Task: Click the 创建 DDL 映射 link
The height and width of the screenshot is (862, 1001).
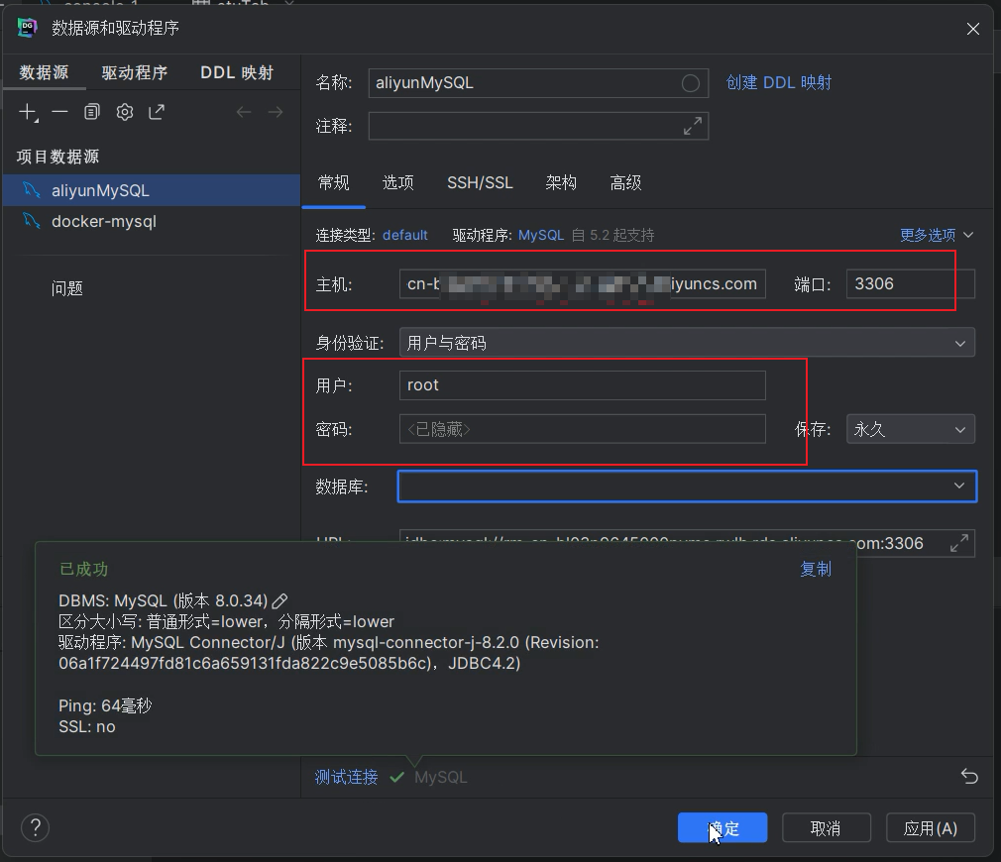Action: click(x=779, y=83)
